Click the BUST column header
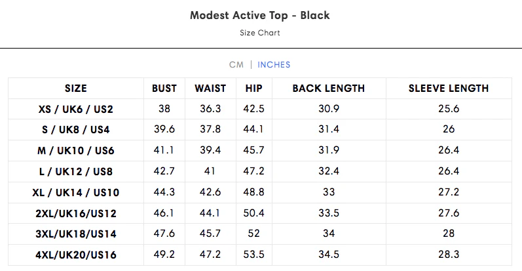 point(164,89)
